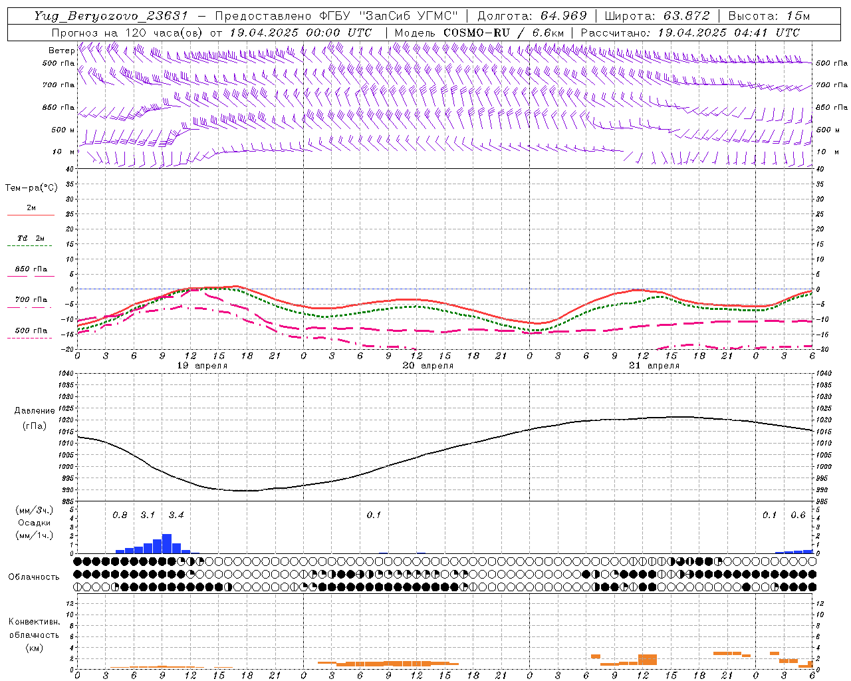Click the Облачность cloudiness label

(x=34, y=577)
